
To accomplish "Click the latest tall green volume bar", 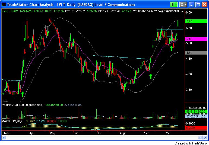I will click(x=178, y=115).
